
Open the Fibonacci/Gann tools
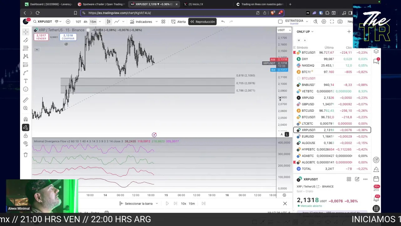26,48
